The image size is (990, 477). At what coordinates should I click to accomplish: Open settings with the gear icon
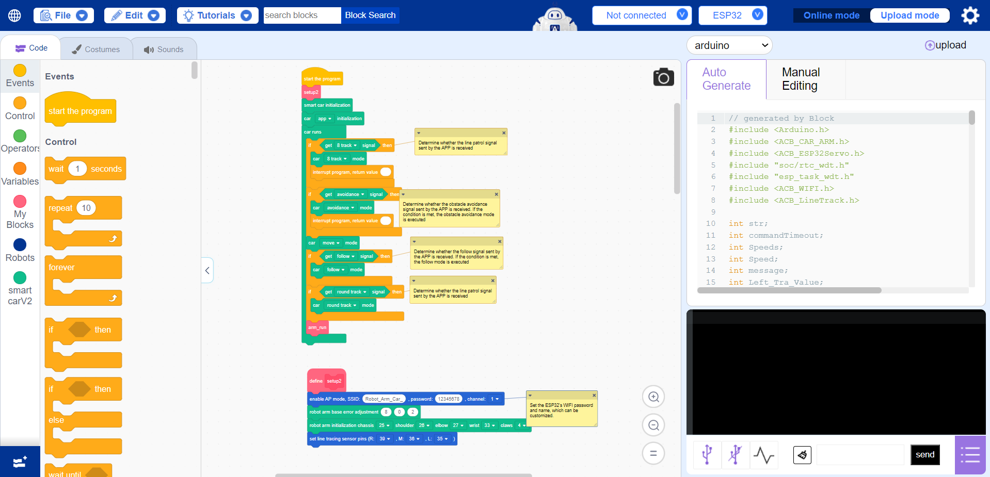point(970,15)
